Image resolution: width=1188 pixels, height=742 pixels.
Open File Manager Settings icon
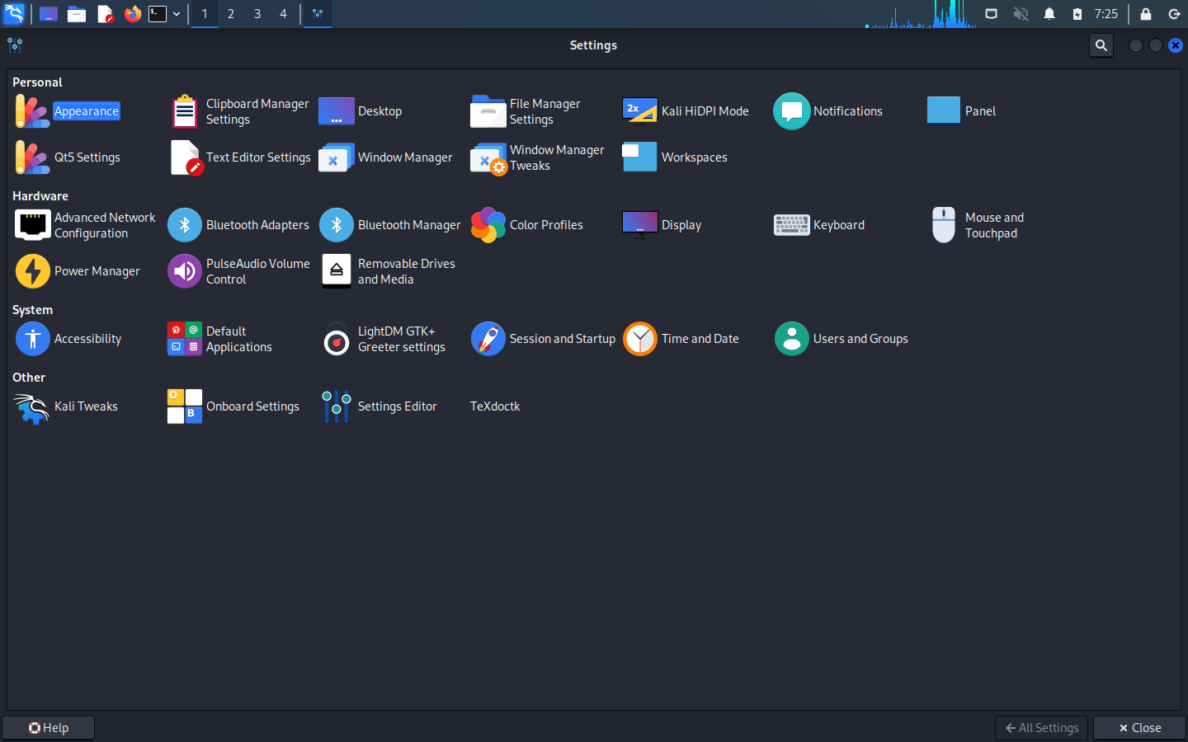(488, 111)
